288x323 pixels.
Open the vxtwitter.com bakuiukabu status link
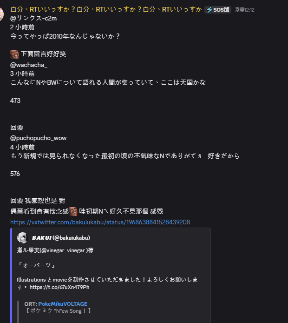click(x=100, y=222)
